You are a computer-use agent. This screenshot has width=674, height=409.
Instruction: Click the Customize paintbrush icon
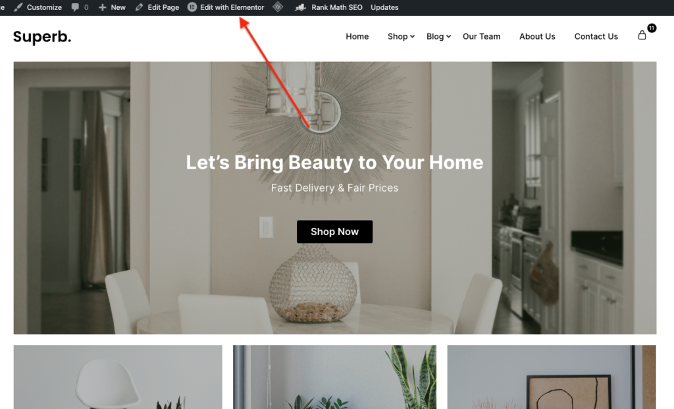click(x=18, y=7)
